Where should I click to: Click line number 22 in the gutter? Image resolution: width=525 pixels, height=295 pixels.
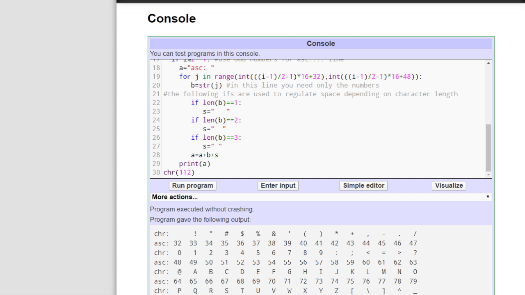pos(156,103)
